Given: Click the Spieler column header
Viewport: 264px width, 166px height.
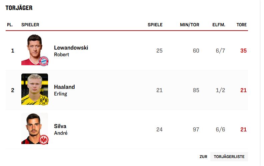Looking at the screenshot, I should click(x=30, y=25).
